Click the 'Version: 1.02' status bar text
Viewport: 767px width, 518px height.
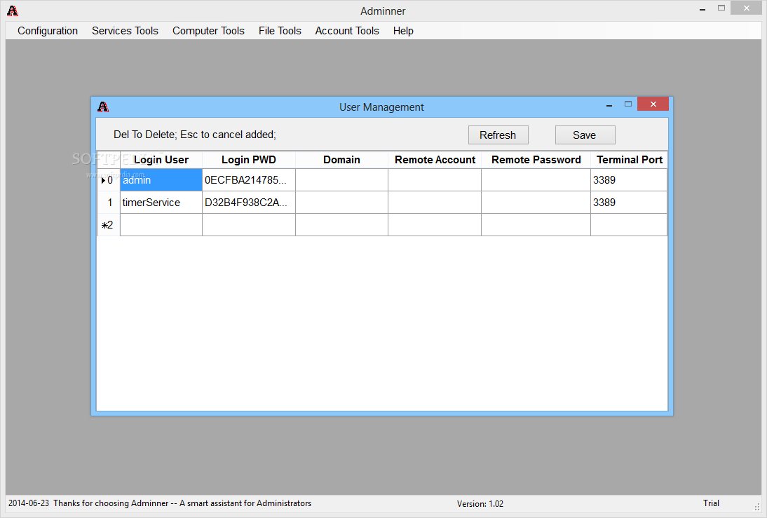(480, 504)
